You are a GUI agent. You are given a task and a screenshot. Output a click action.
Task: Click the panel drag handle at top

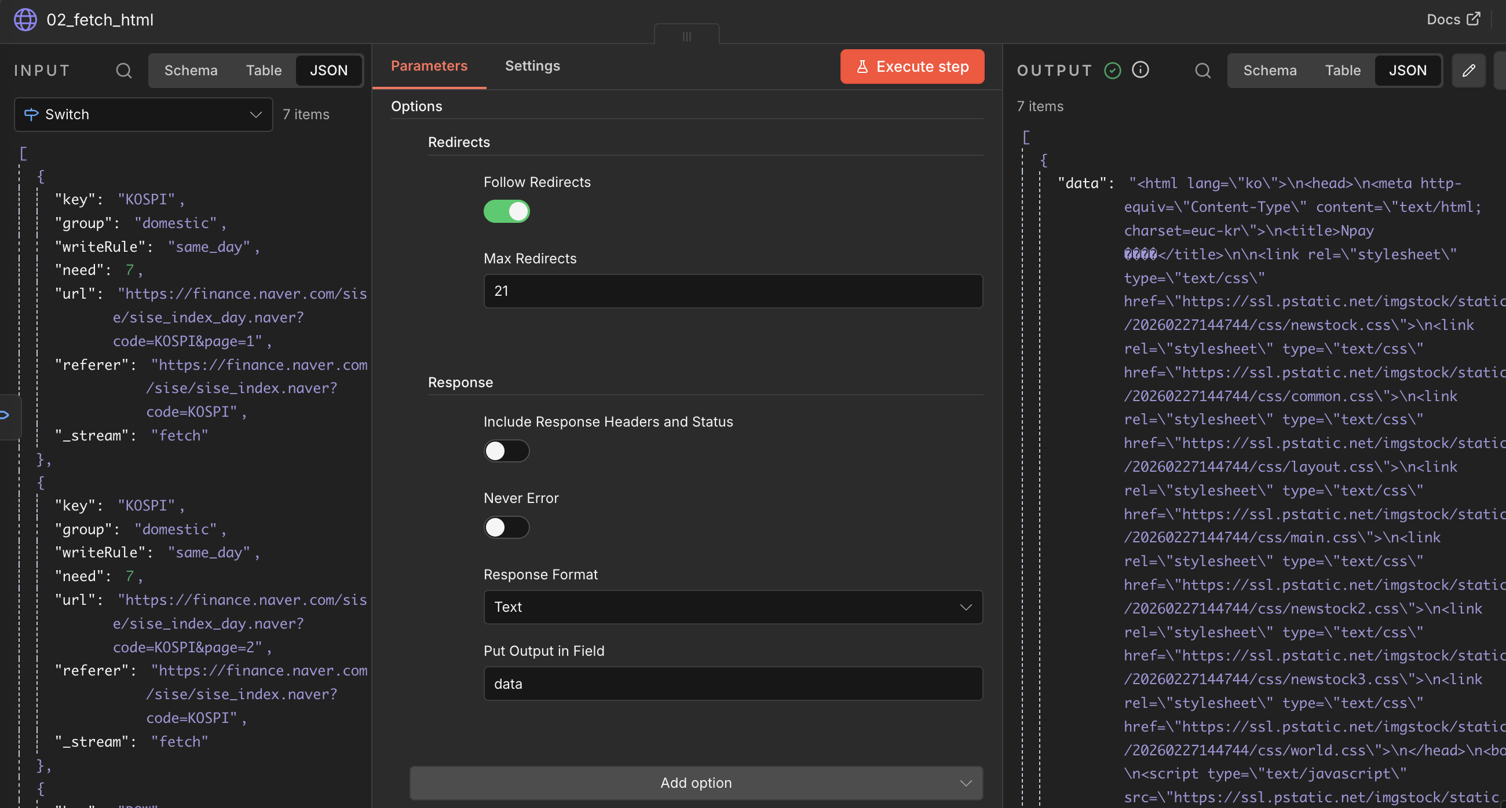[x=686, y=36]
